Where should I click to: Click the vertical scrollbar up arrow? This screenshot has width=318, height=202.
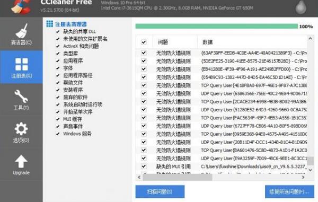click(x=310, y=38)
